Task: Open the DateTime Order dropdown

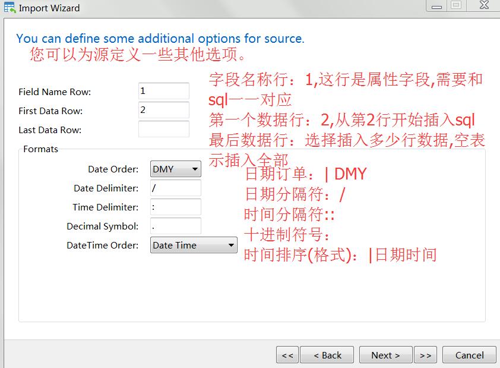Action: (x=194, y=245)
